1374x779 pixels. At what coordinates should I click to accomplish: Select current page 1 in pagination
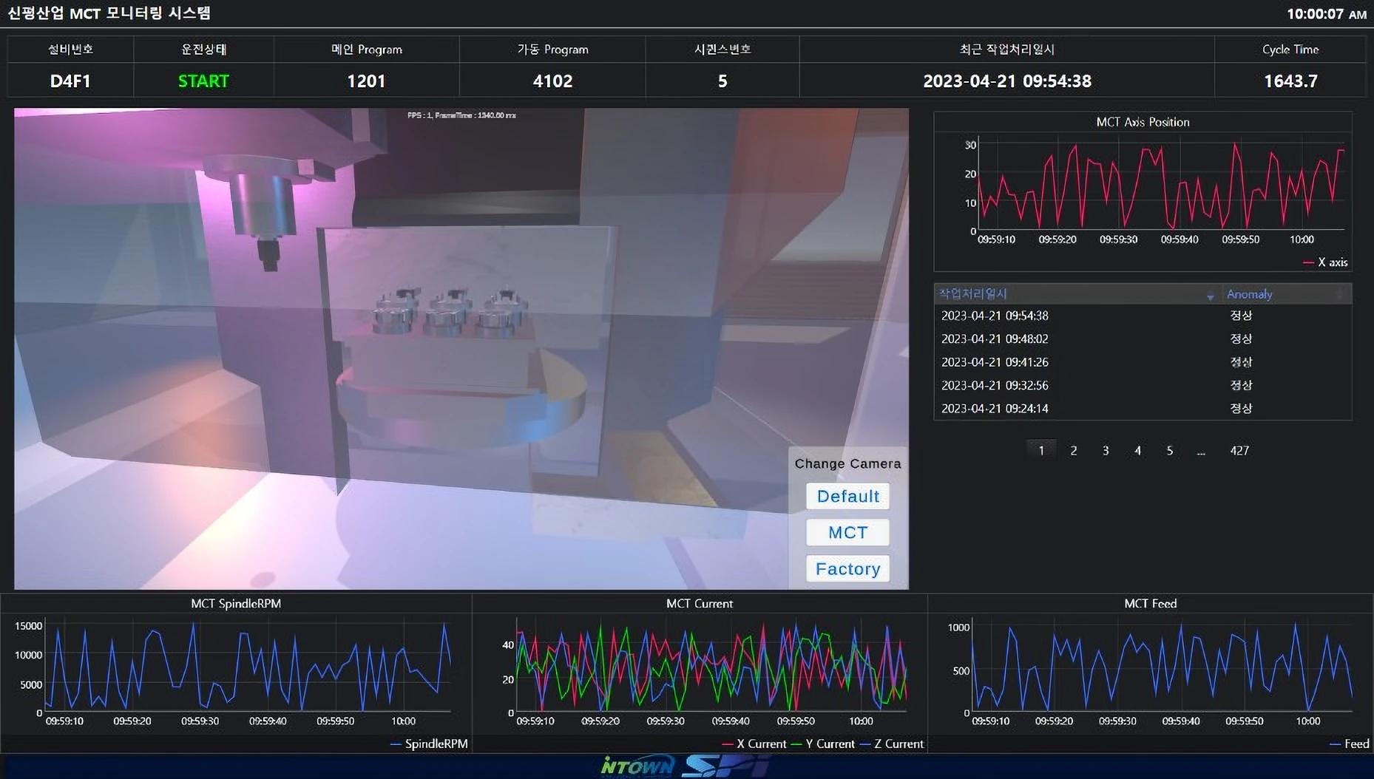click(x=1041, y=450)
